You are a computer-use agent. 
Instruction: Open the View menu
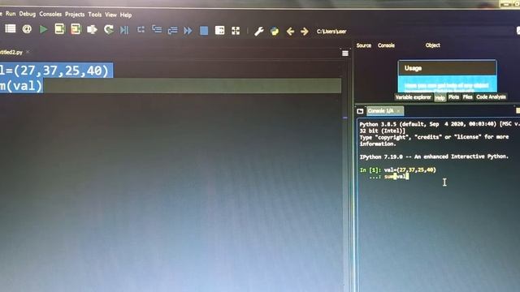(110, 15)
